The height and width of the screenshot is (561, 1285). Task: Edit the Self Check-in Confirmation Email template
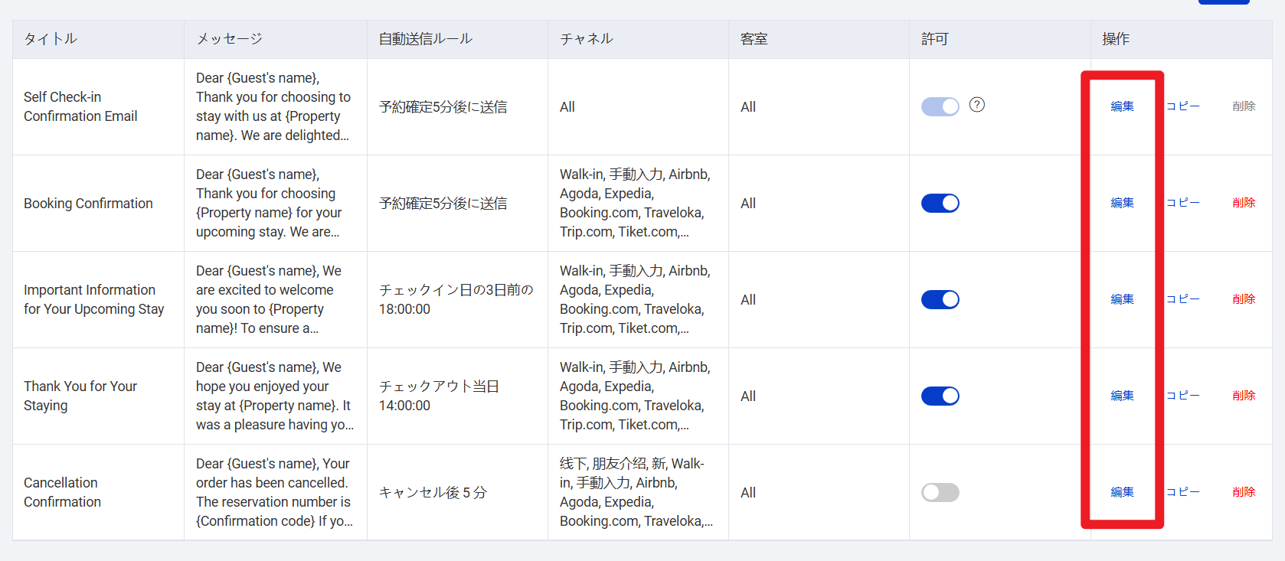[1122, 106]
